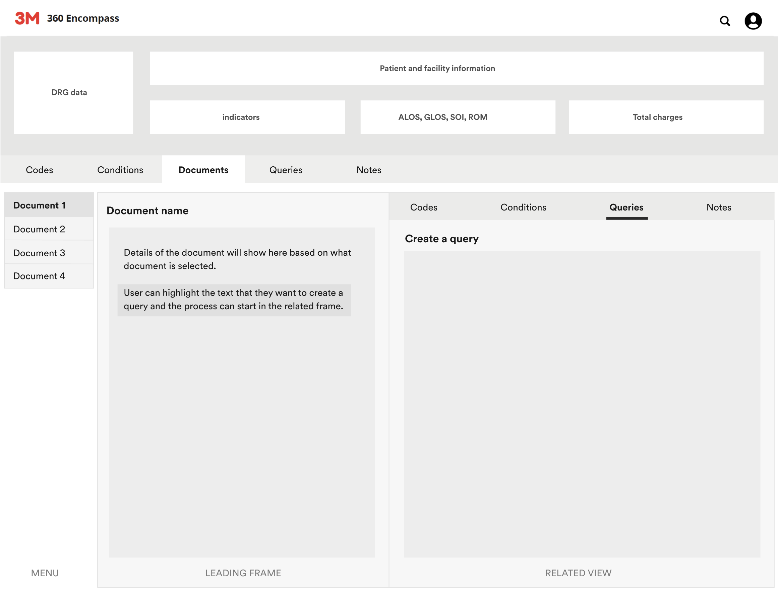778x593 pixels.
Task: Select the main Documents tab
Action: tap(203, 170)
